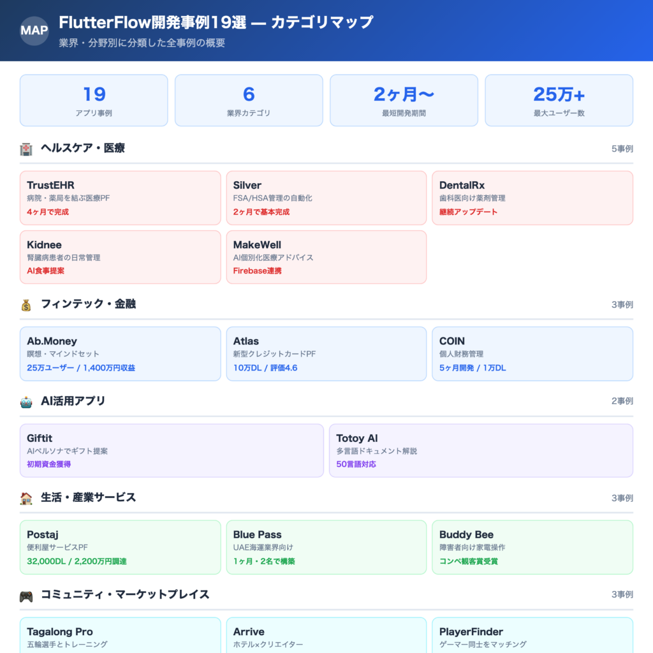Open the TrustEHR case card
Viewport: 653px width, 653px height.
120,198
